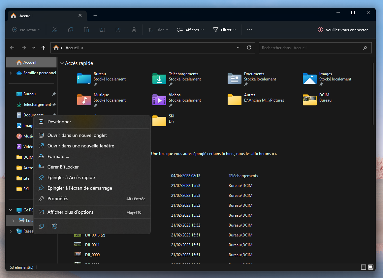Viewport: 383px width, 278px height.
Task: Open the Afficher view dropdown
Action: [190, 30]
